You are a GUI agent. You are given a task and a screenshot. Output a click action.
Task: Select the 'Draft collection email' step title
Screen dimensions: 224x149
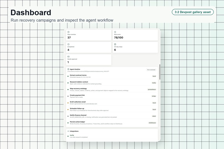78,102
